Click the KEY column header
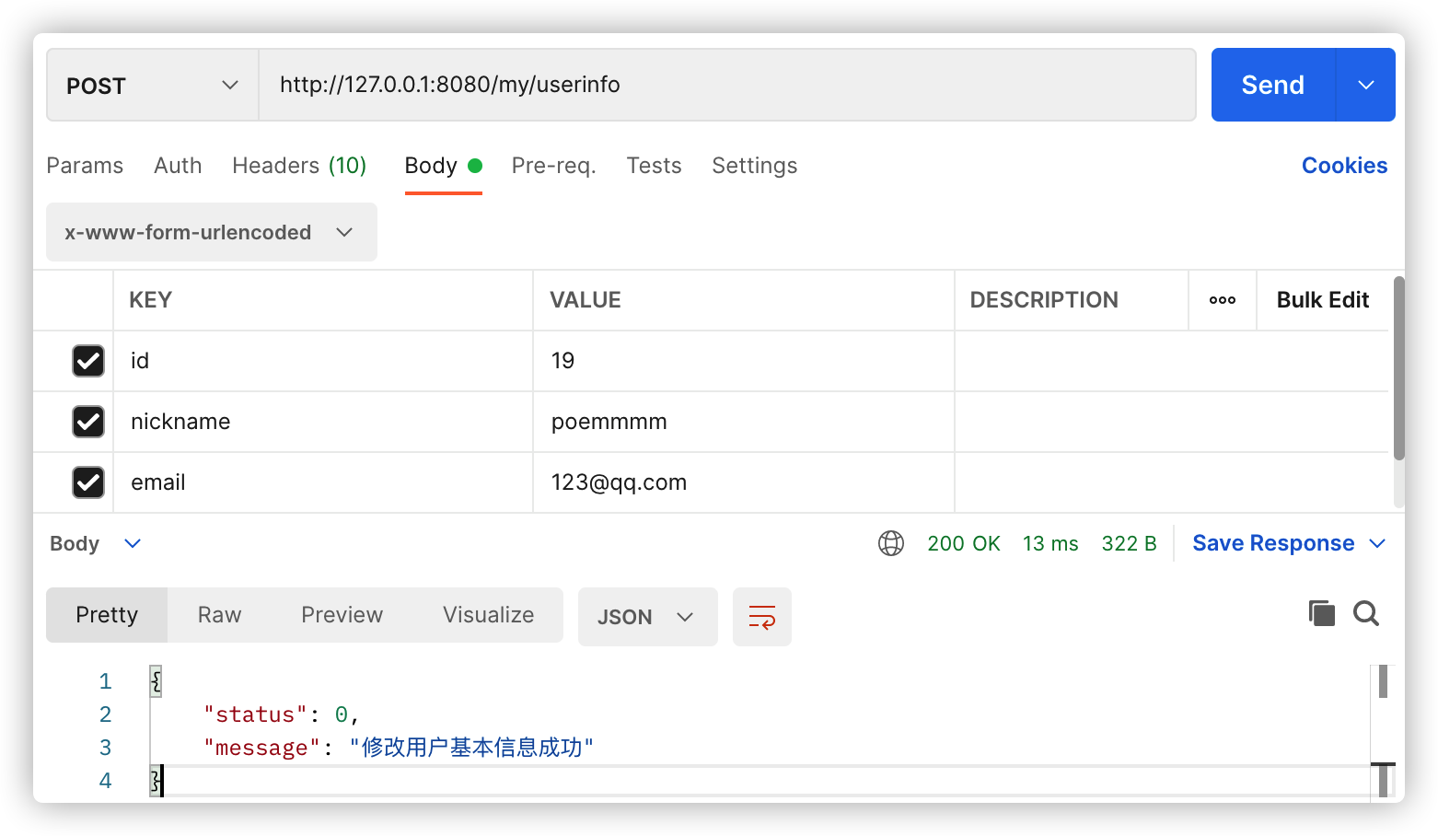This screenshot has height=836, width=1438. [151, 300]
